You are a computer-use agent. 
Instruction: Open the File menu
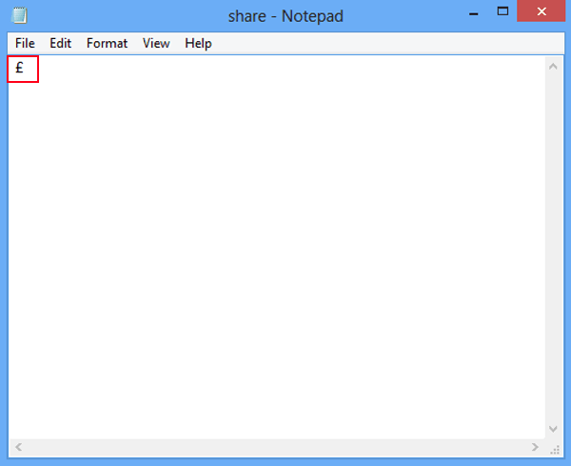click(x=25, y=44)
